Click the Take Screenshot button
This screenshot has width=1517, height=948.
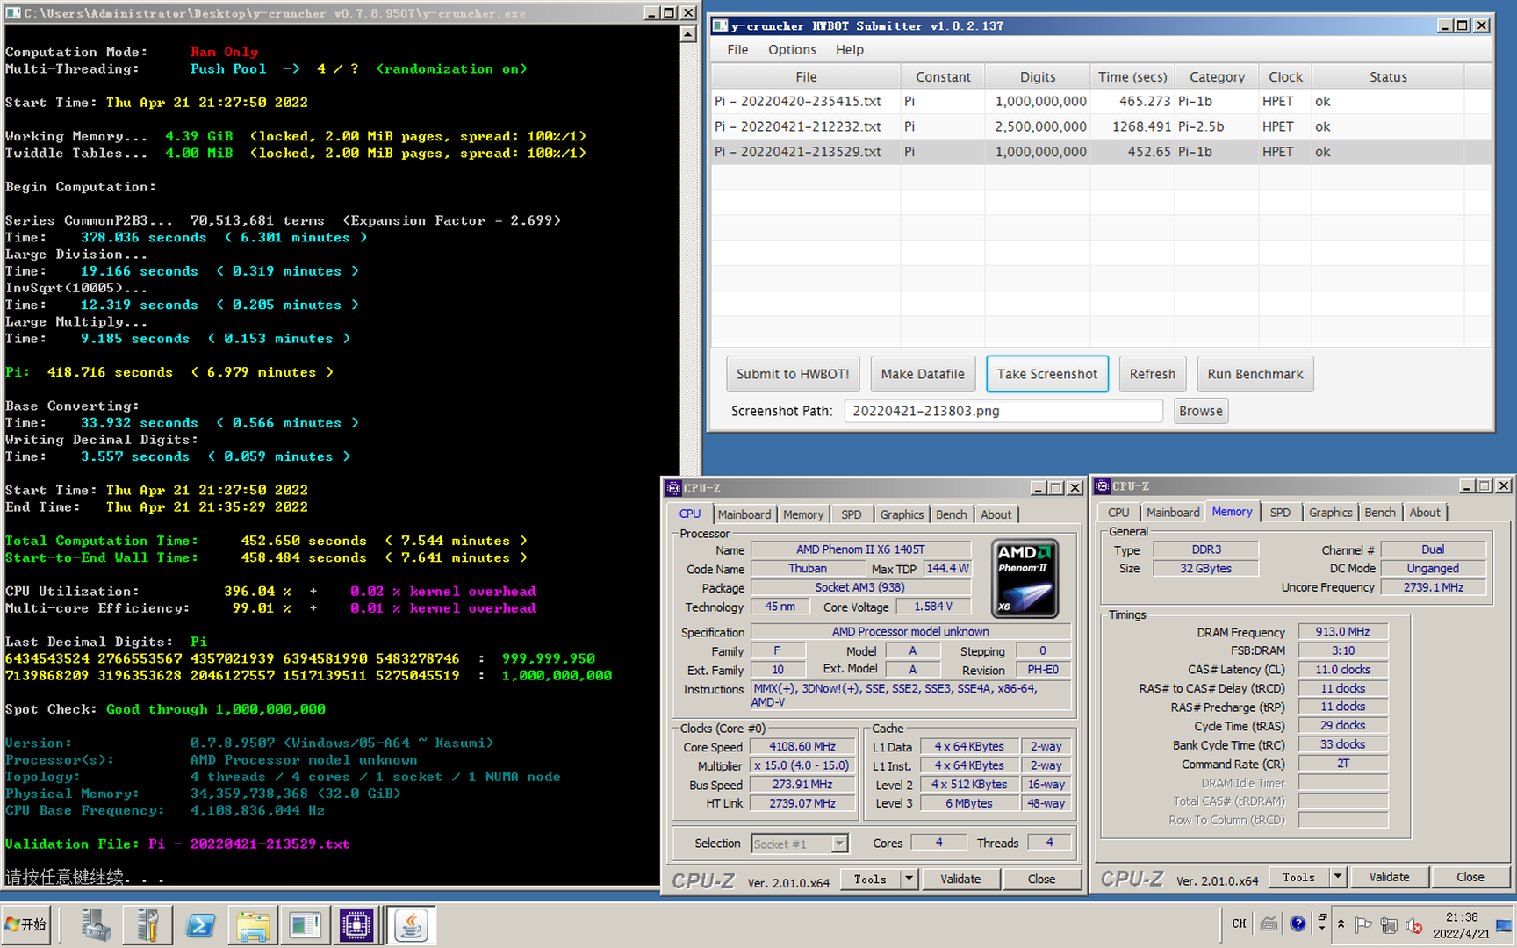pyautogui.click(x=1046, y=374)
